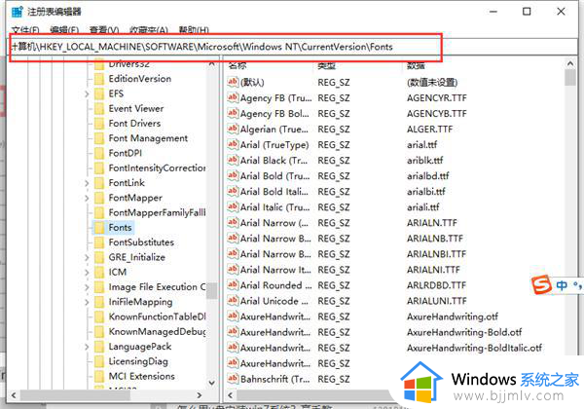Click the values pane scroll-up arrow
This screenshot has width=584, height=409.
(570, 63)
